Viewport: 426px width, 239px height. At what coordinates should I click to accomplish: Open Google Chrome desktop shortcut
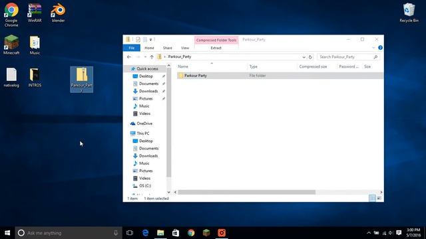click(11, 15)
